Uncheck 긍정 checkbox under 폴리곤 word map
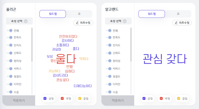 [x=45, y=98]
